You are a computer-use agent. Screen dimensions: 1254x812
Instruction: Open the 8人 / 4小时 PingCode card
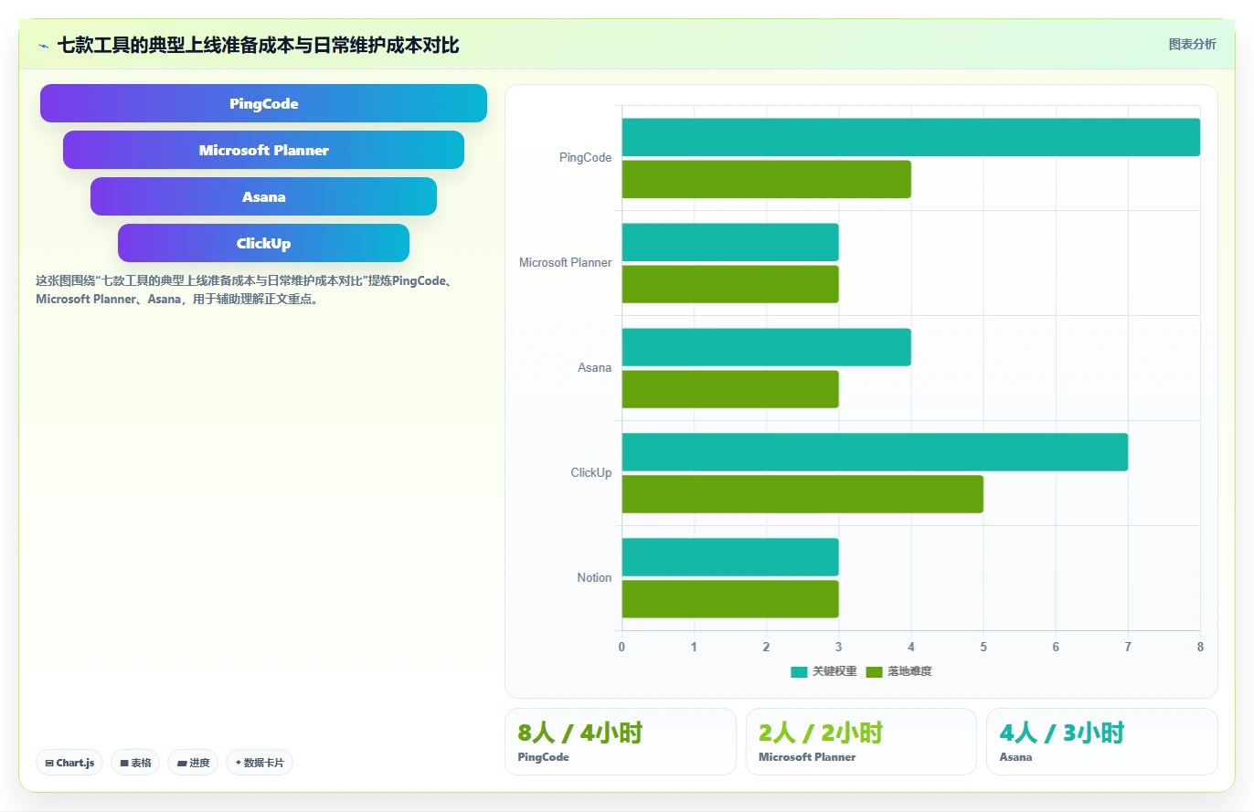click(x=620, y=742)
